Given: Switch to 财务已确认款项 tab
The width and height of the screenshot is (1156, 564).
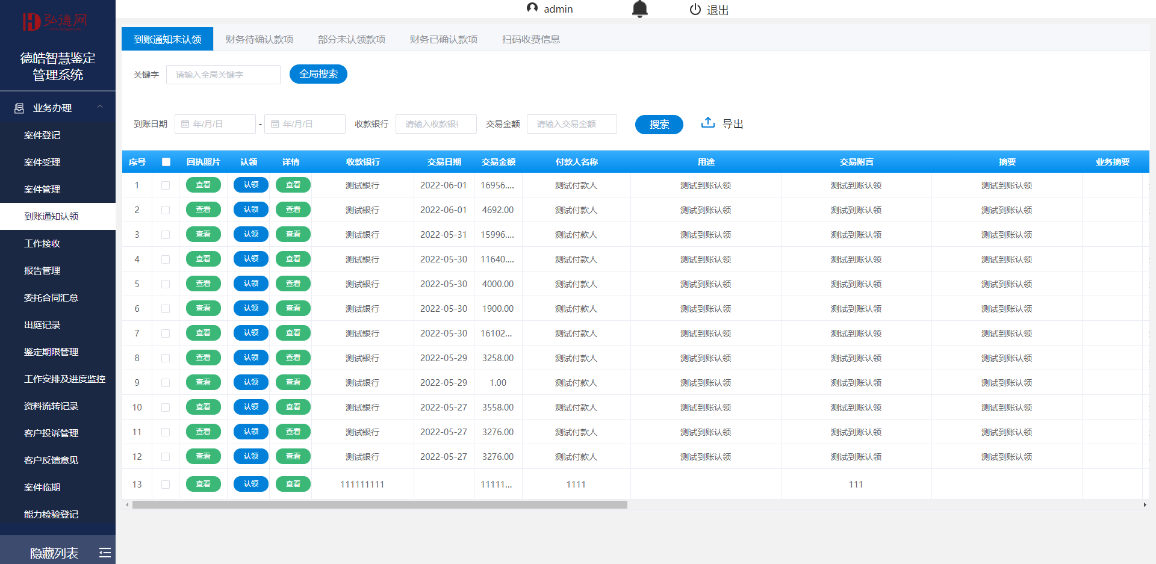Looking at the screenshot, I should tap(444, 39).
